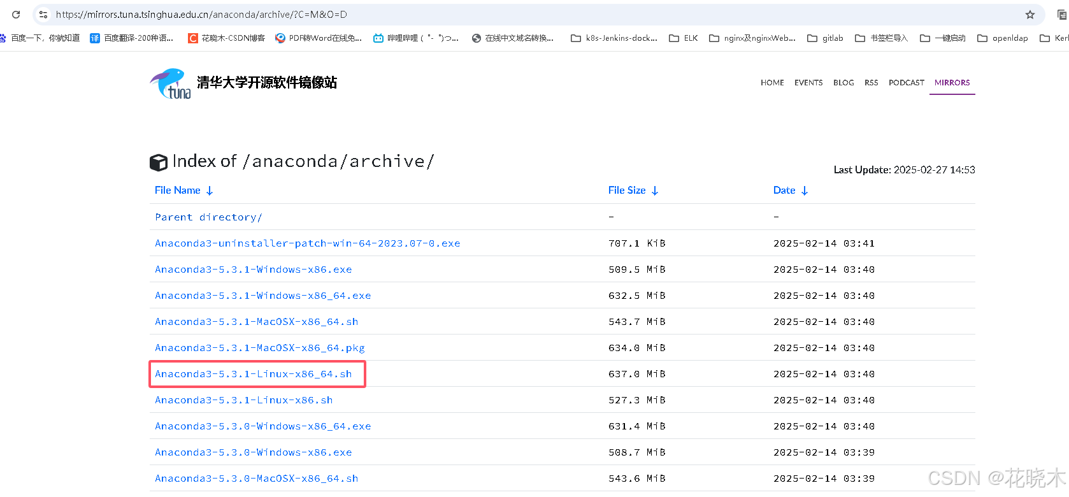Download Anaconda3-5.3.0-Windows-x86.exe
Screen dimensions: 1069x497
(x=254, y=452)
